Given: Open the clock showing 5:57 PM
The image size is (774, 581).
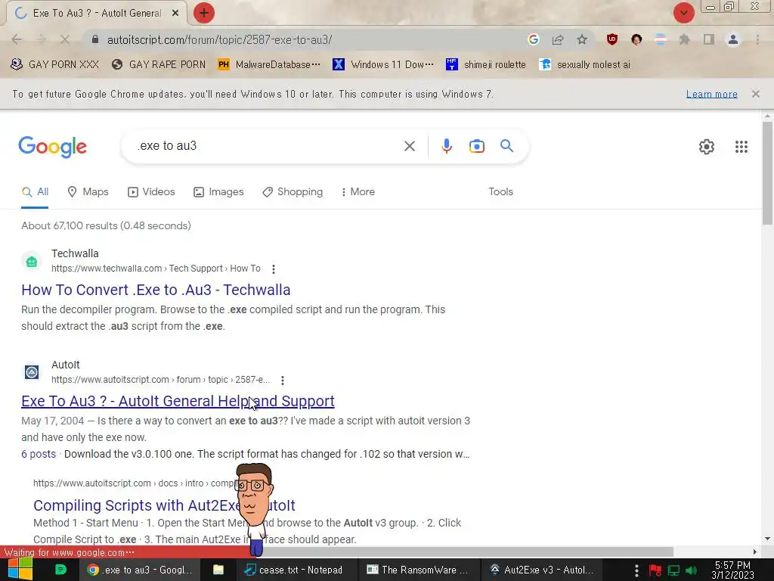Looking at the screenshot, I should pyautogui.click(x=732, y=570).
